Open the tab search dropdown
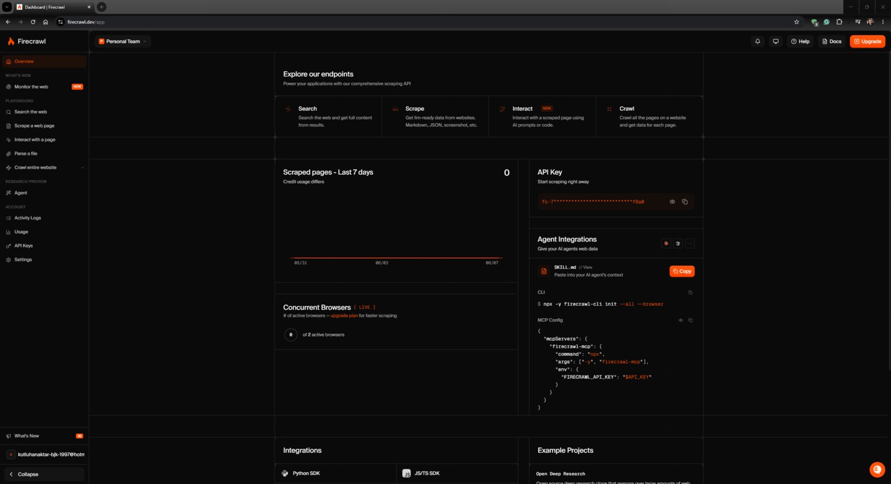The height and width of the screenshot is (484, 891). point(7,7)
